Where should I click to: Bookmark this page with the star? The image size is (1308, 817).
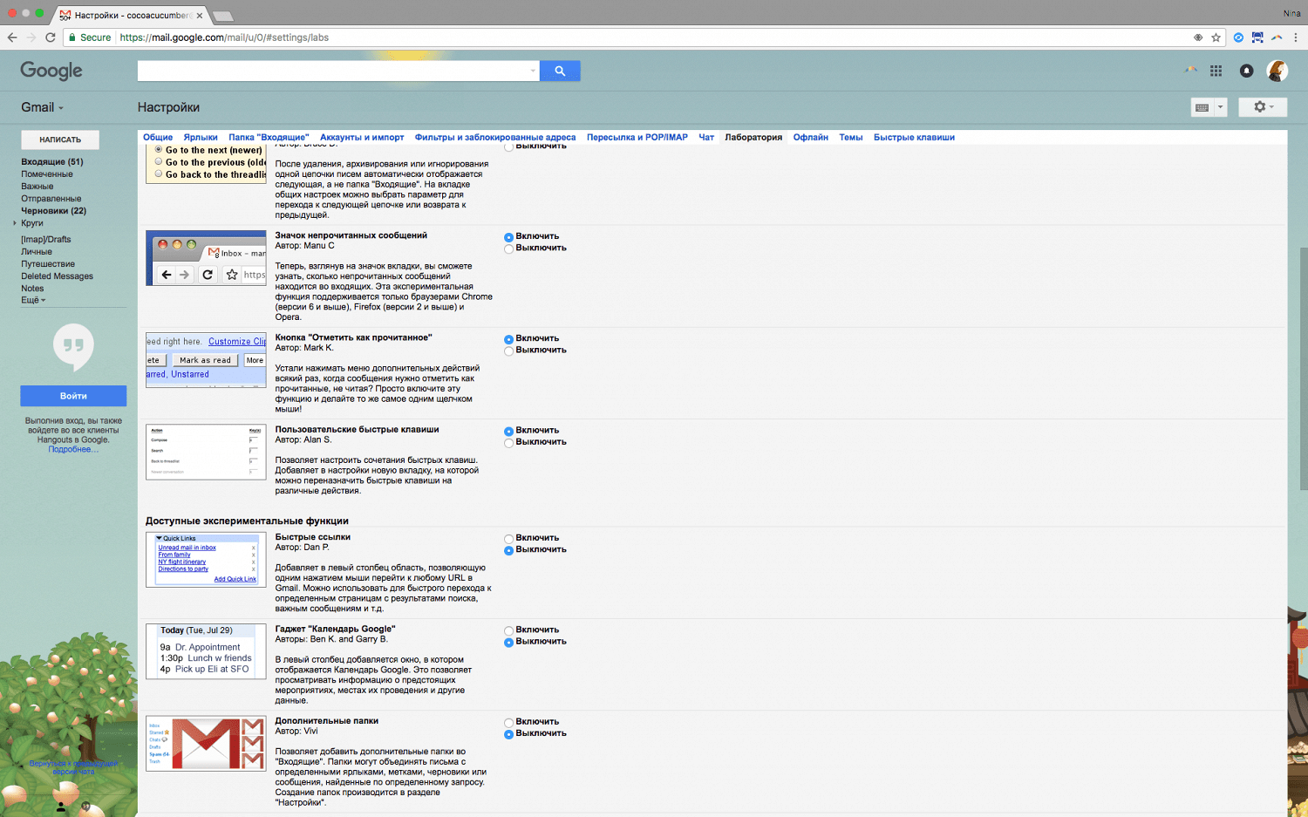click(x=1216, y=37)
